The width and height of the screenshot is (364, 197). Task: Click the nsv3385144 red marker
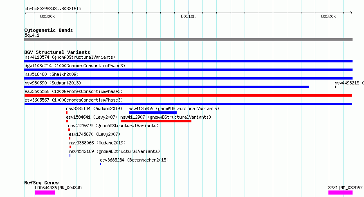click(x=67, y=113)
